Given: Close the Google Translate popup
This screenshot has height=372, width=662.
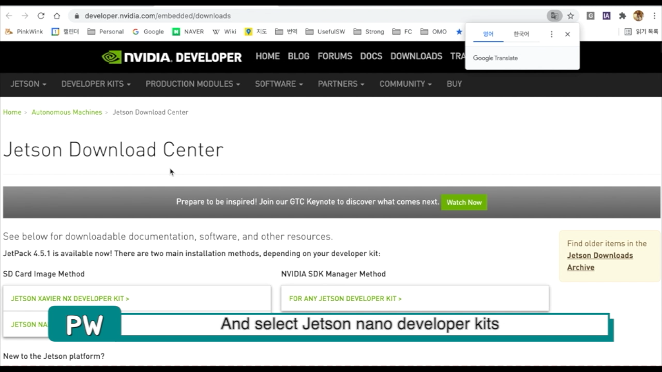Looking at the screenshot, I should [567, 34].
